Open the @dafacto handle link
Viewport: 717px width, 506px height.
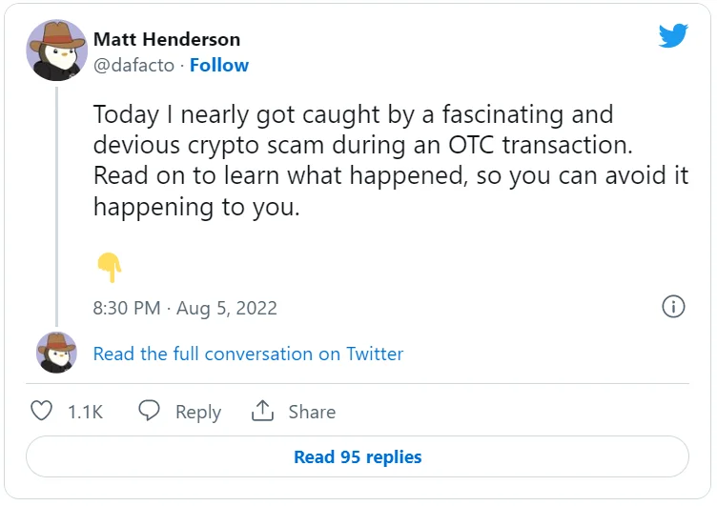(135, 66)
